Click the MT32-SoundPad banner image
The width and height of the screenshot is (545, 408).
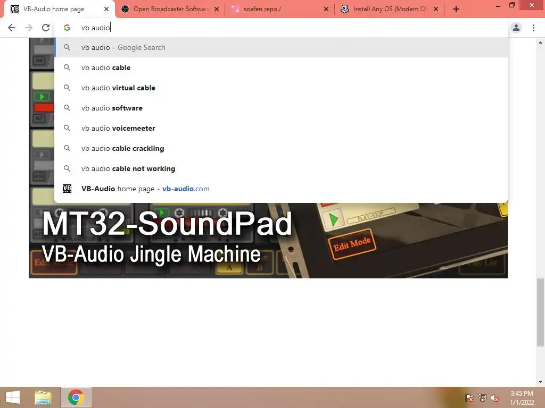tap(268, 241)
